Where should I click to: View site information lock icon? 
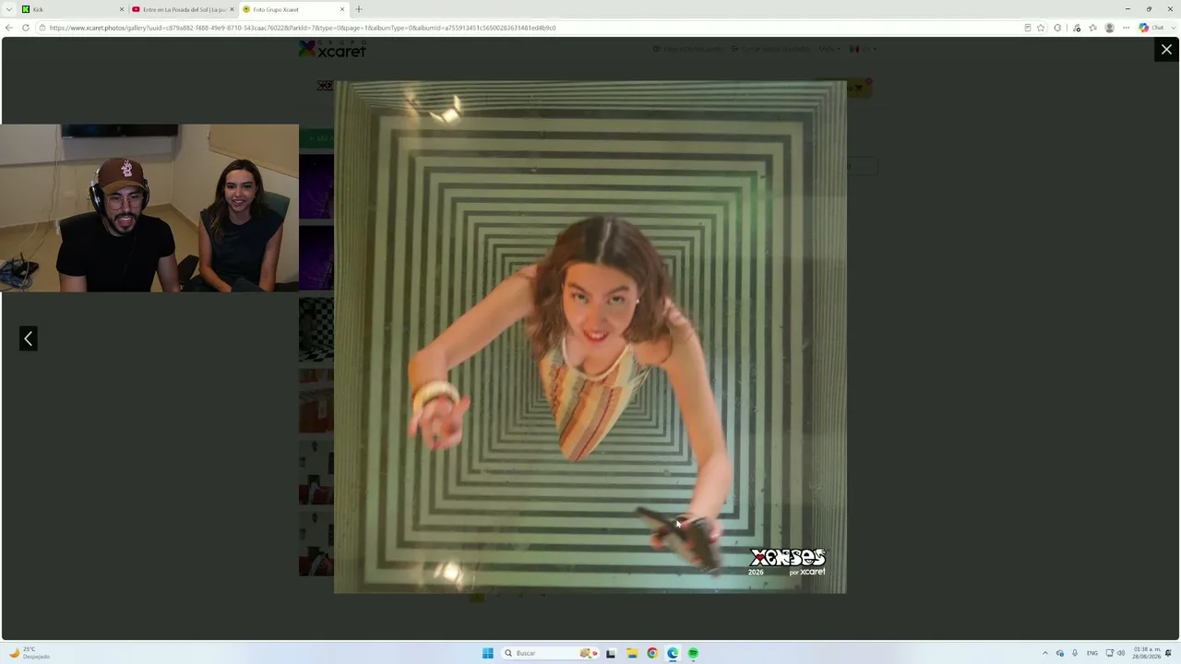42,28
